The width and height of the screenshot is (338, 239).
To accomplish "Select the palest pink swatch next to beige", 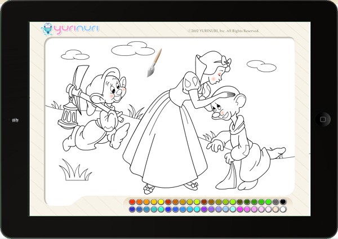I will coord(269,209).
